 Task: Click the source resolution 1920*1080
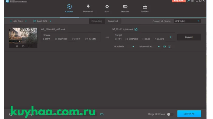(x=63, y=39)
